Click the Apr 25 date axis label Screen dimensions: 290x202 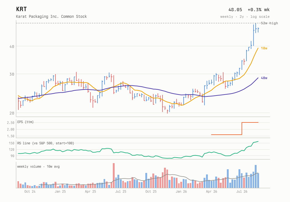click(90, 192)
